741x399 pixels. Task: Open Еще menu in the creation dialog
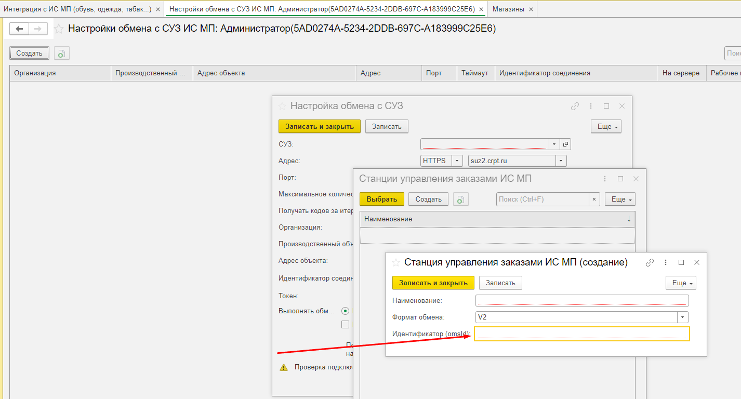[x=681, y=283]
